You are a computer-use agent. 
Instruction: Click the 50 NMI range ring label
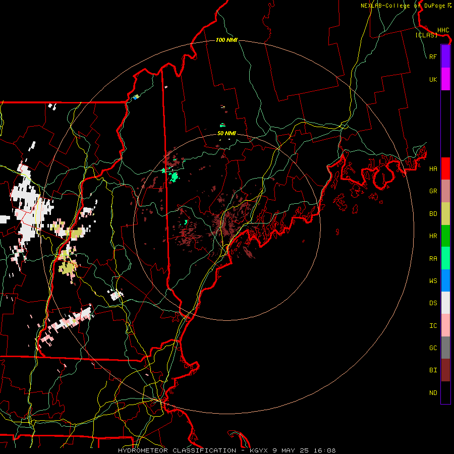coord(226,133)
